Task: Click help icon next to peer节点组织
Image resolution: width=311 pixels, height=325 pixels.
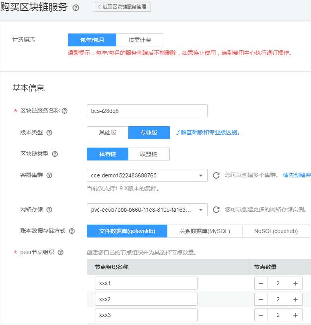Action: (x=61, y=252)
